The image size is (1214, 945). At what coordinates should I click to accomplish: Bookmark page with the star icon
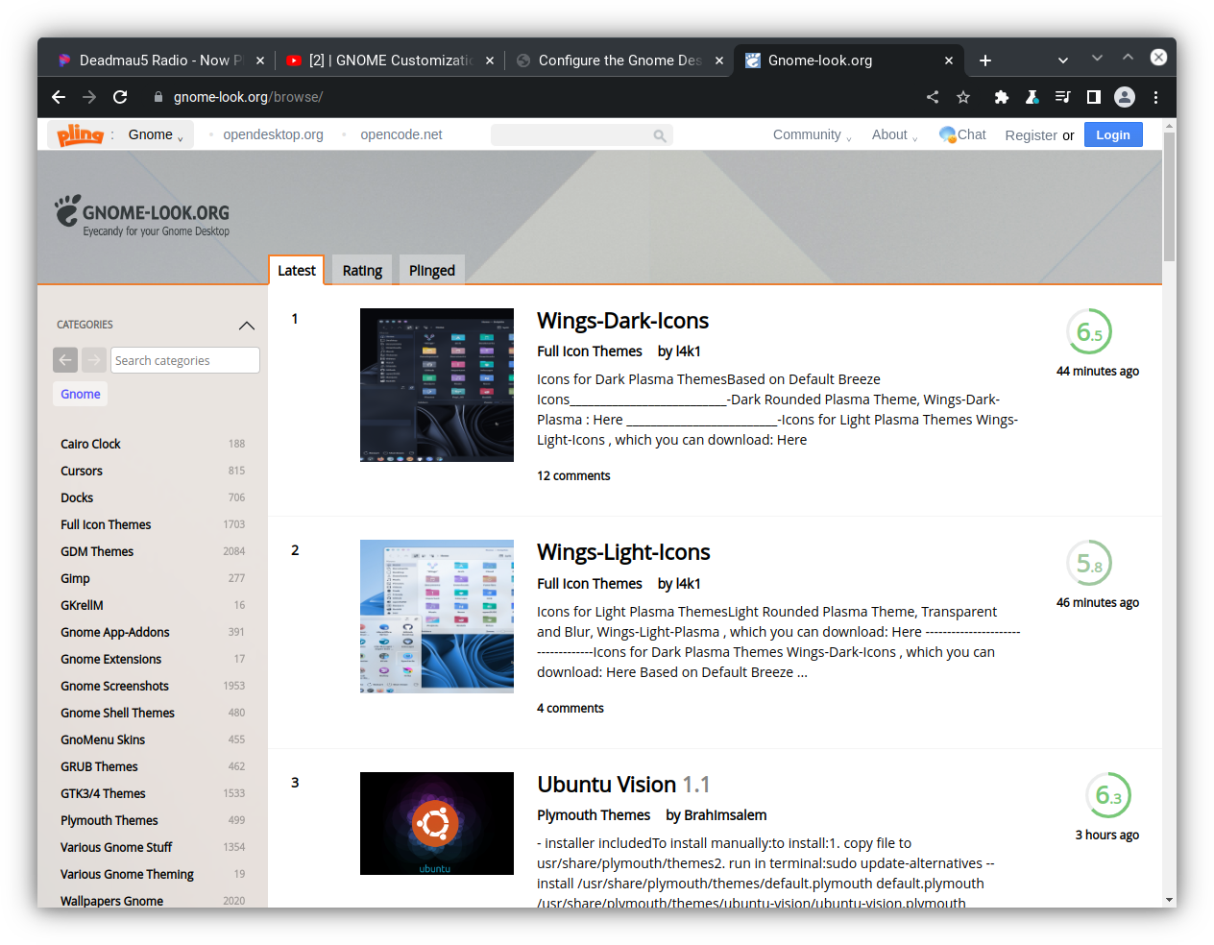[963, 97]
